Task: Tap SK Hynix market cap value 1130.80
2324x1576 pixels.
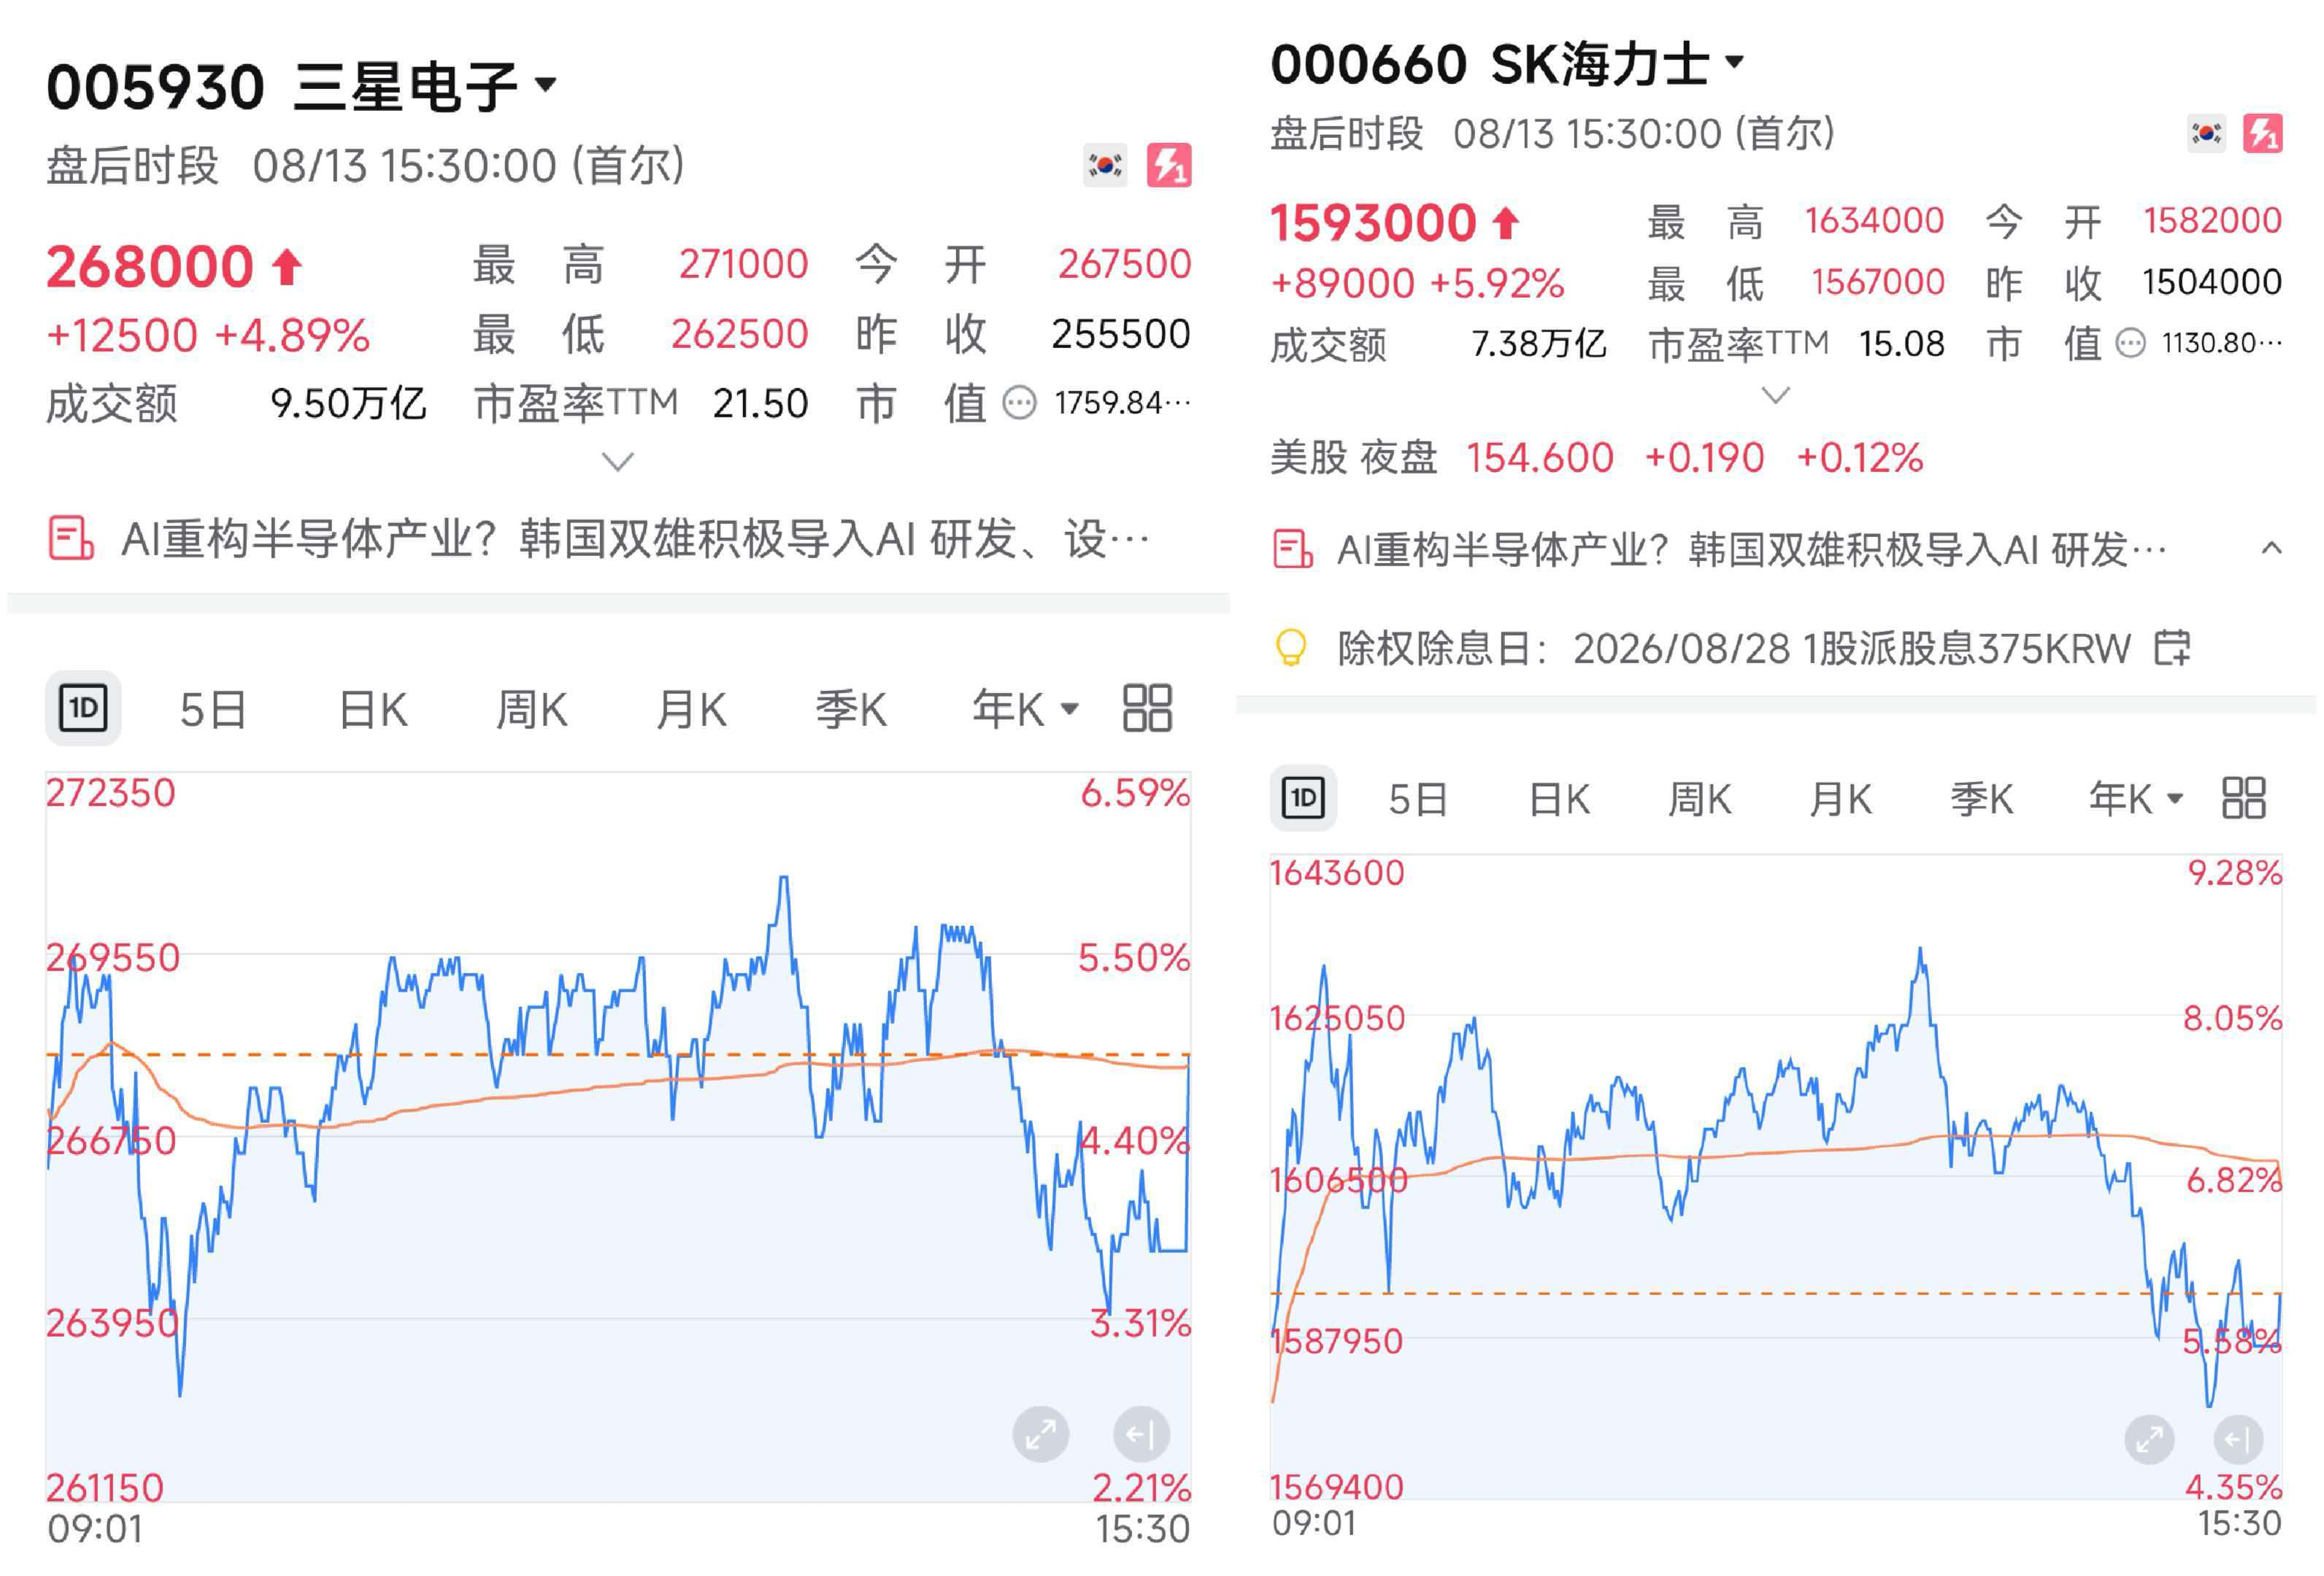Action: tap(2222, 344)
